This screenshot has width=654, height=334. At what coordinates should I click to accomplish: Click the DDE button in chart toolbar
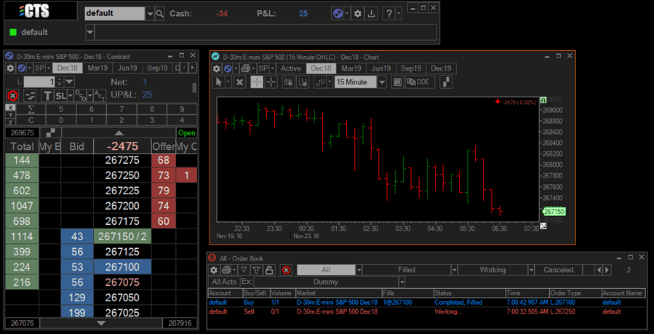[x=418, y=82]
